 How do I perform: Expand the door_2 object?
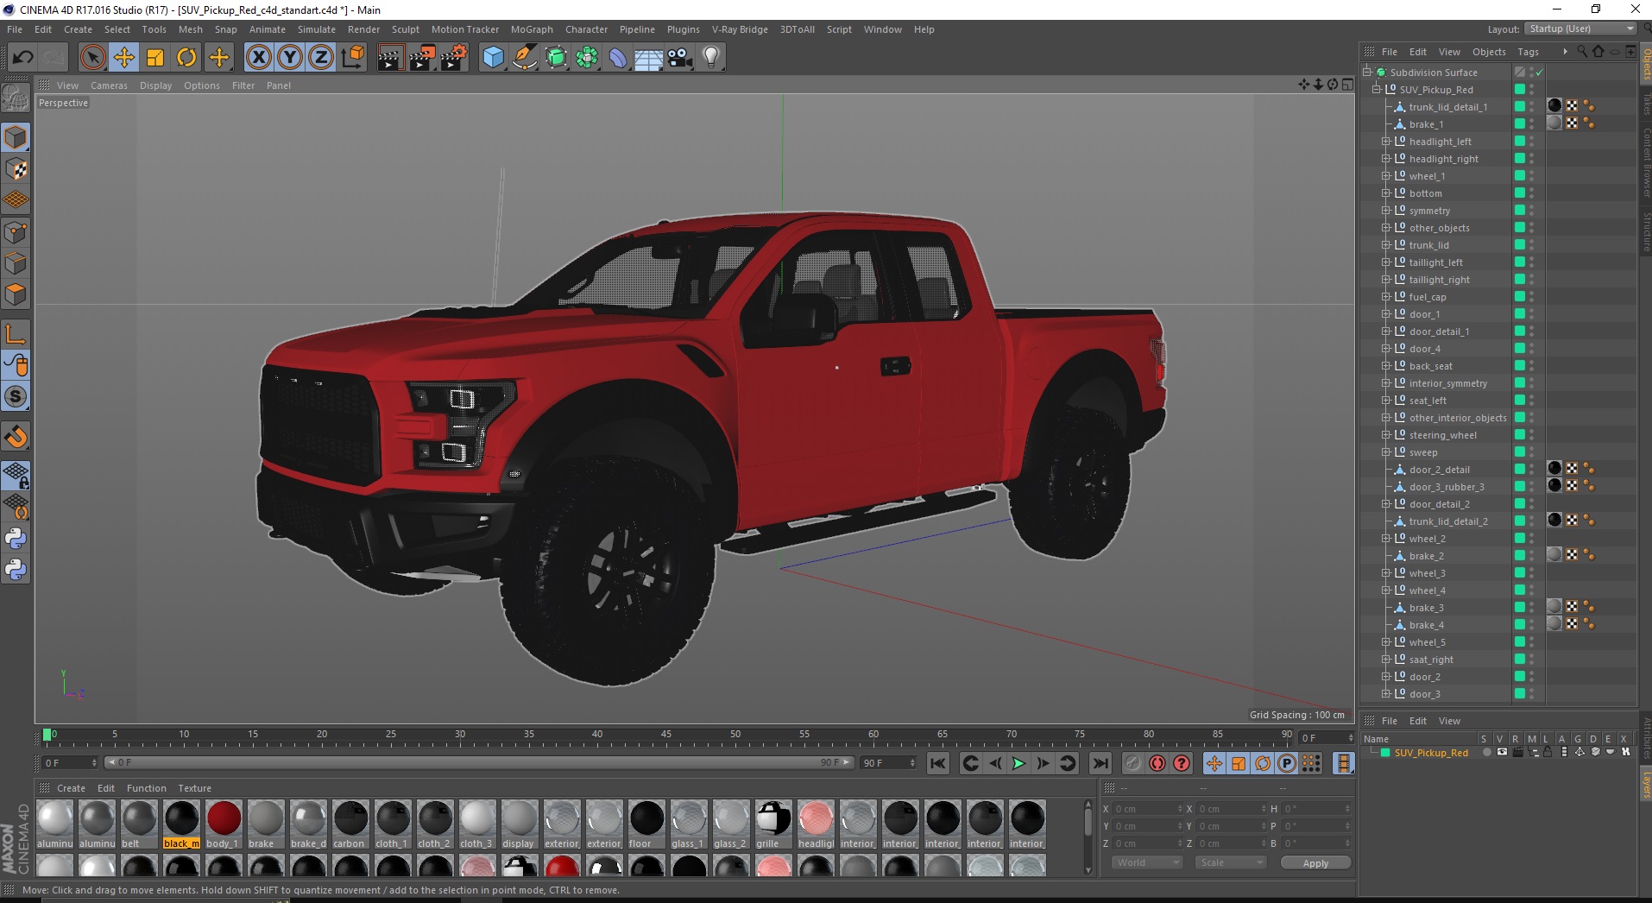click(1386, 677)
